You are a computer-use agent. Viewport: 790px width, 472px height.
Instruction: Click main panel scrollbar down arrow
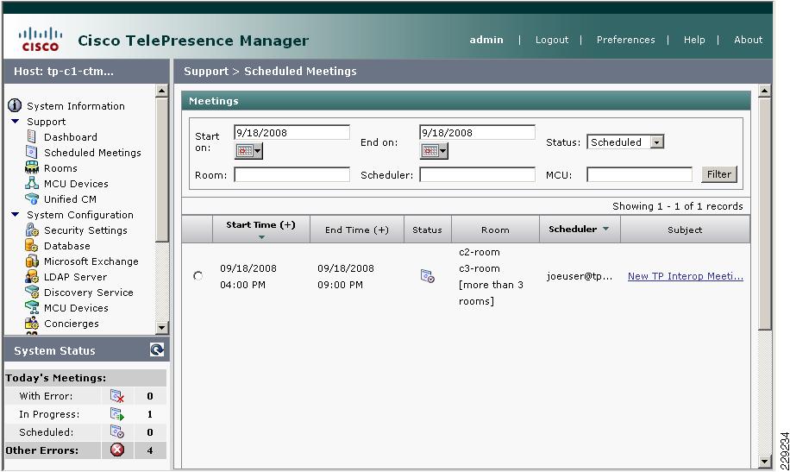pyautogui.click(x=764, y=461)
